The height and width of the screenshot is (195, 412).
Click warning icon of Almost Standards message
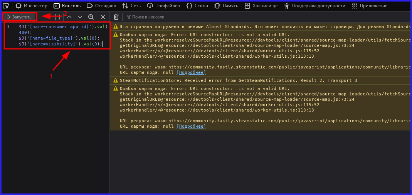(x=115, y=27)
